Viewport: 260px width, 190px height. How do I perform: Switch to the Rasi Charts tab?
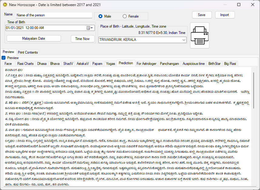[25, 64]
